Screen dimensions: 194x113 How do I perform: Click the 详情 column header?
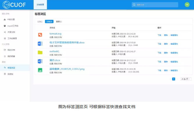pyautogui.click(x=114, y=28)
